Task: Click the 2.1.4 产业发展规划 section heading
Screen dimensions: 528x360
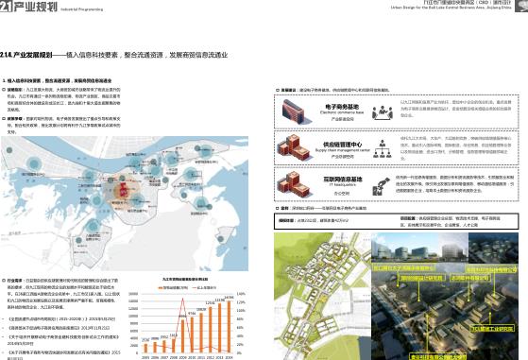Action: 26,55
